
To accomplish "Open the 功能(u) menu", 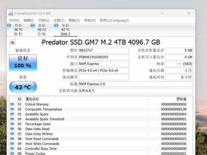I will pyautogui.click(x=44, y=21).
